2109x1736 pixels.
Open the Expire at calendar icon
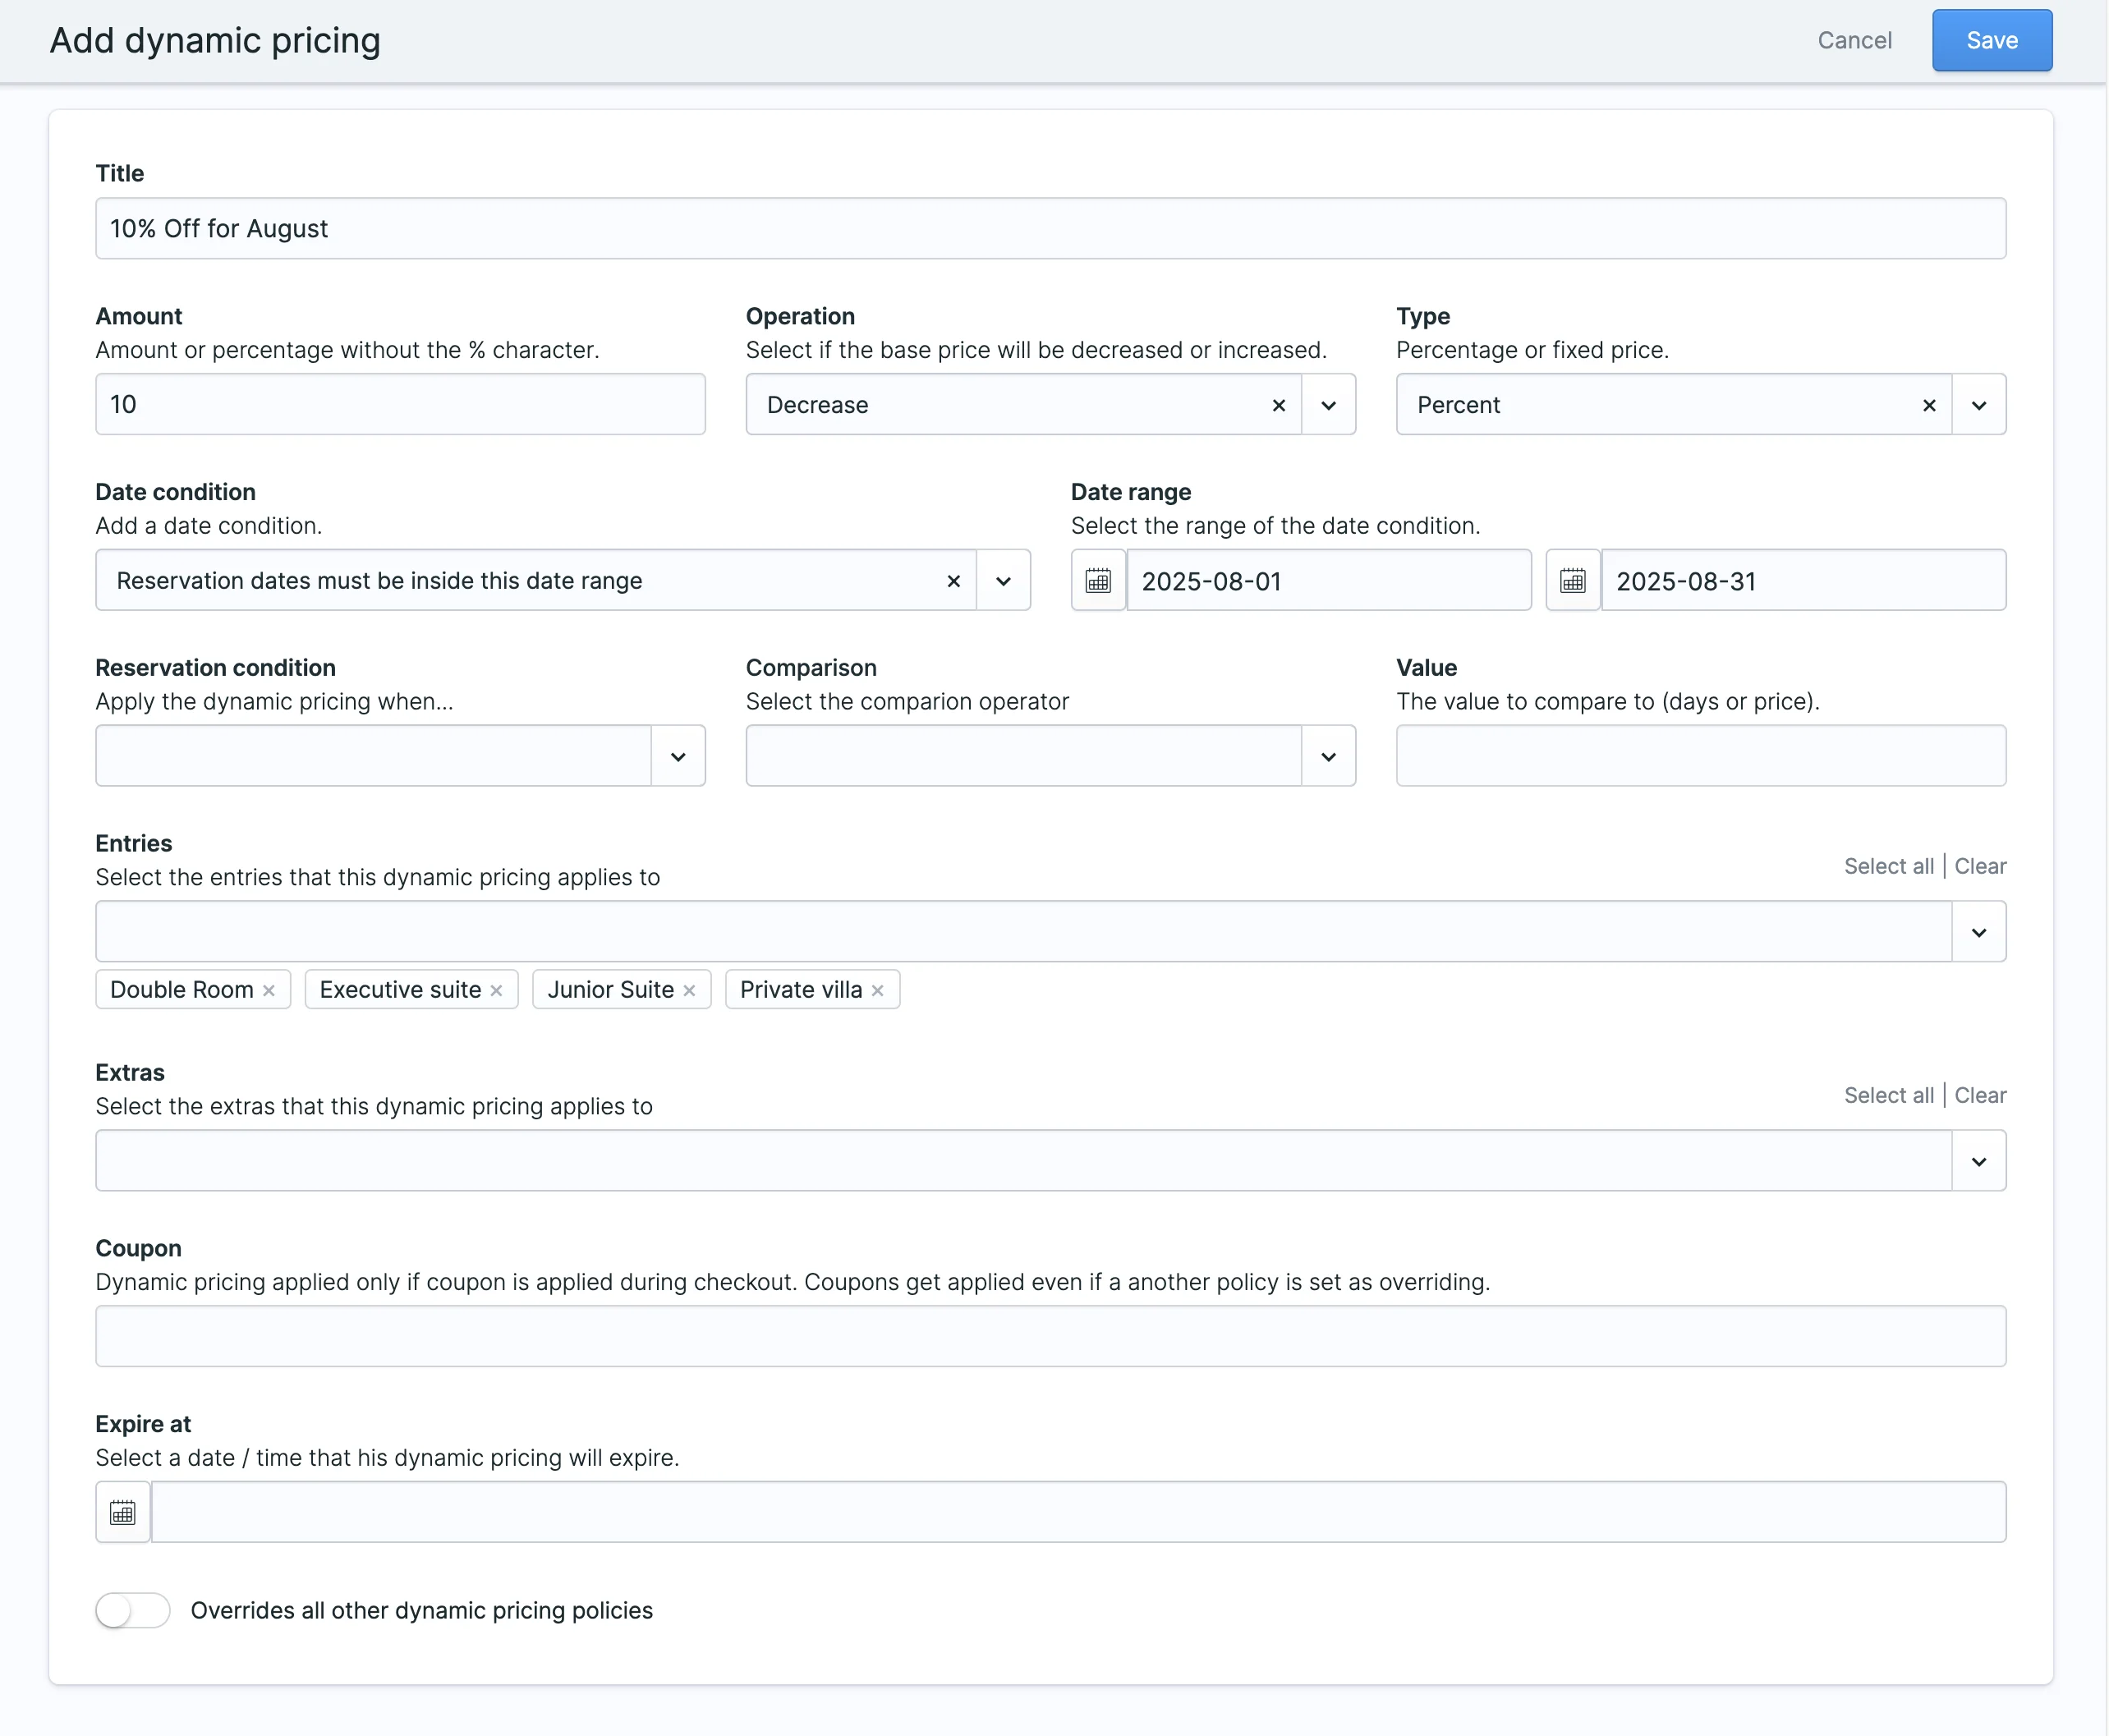[123, 1512]
